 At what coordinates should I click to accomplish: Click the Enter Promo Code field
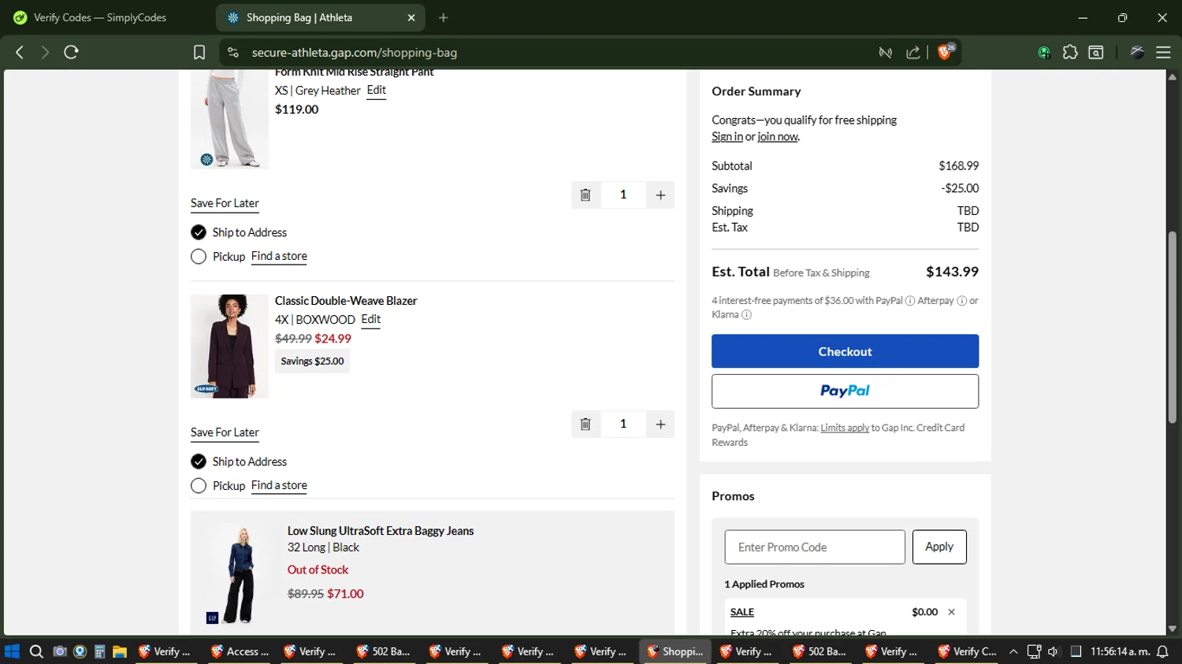pos(814,547)
